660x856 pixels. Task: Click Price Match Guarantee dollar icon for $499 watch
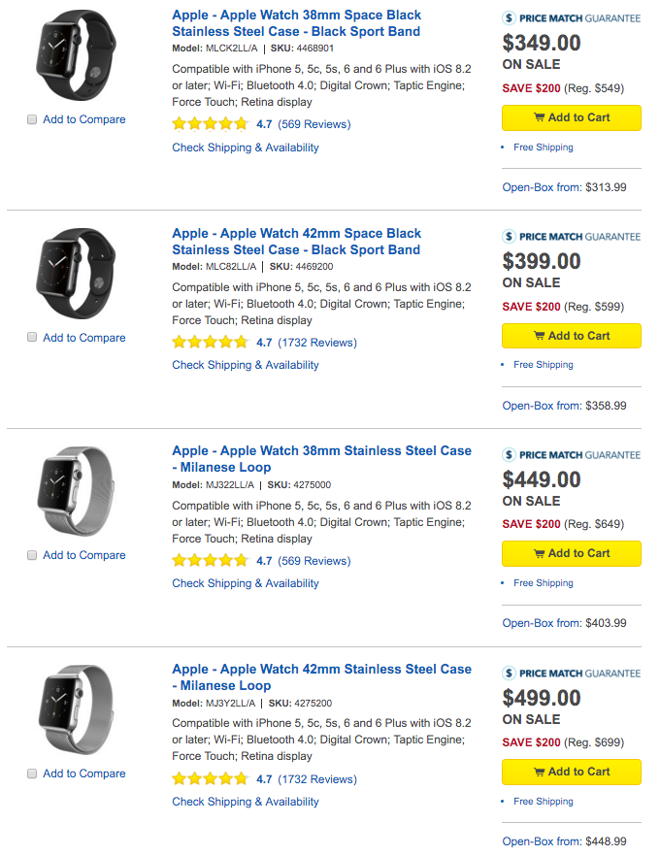(509, 674)
